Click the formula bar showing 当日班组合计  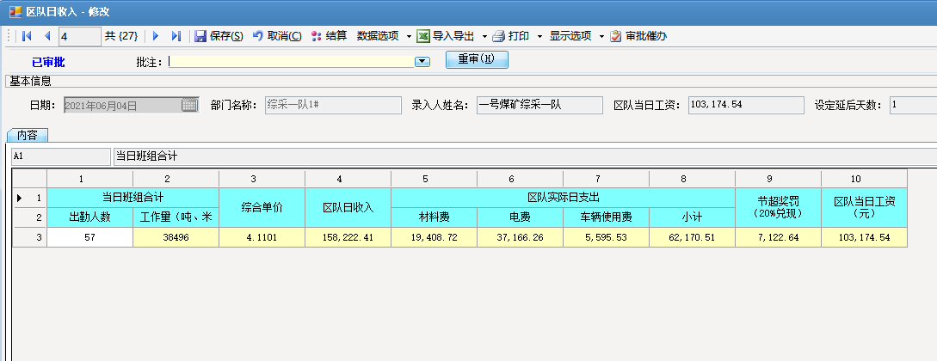coord(525,157)
